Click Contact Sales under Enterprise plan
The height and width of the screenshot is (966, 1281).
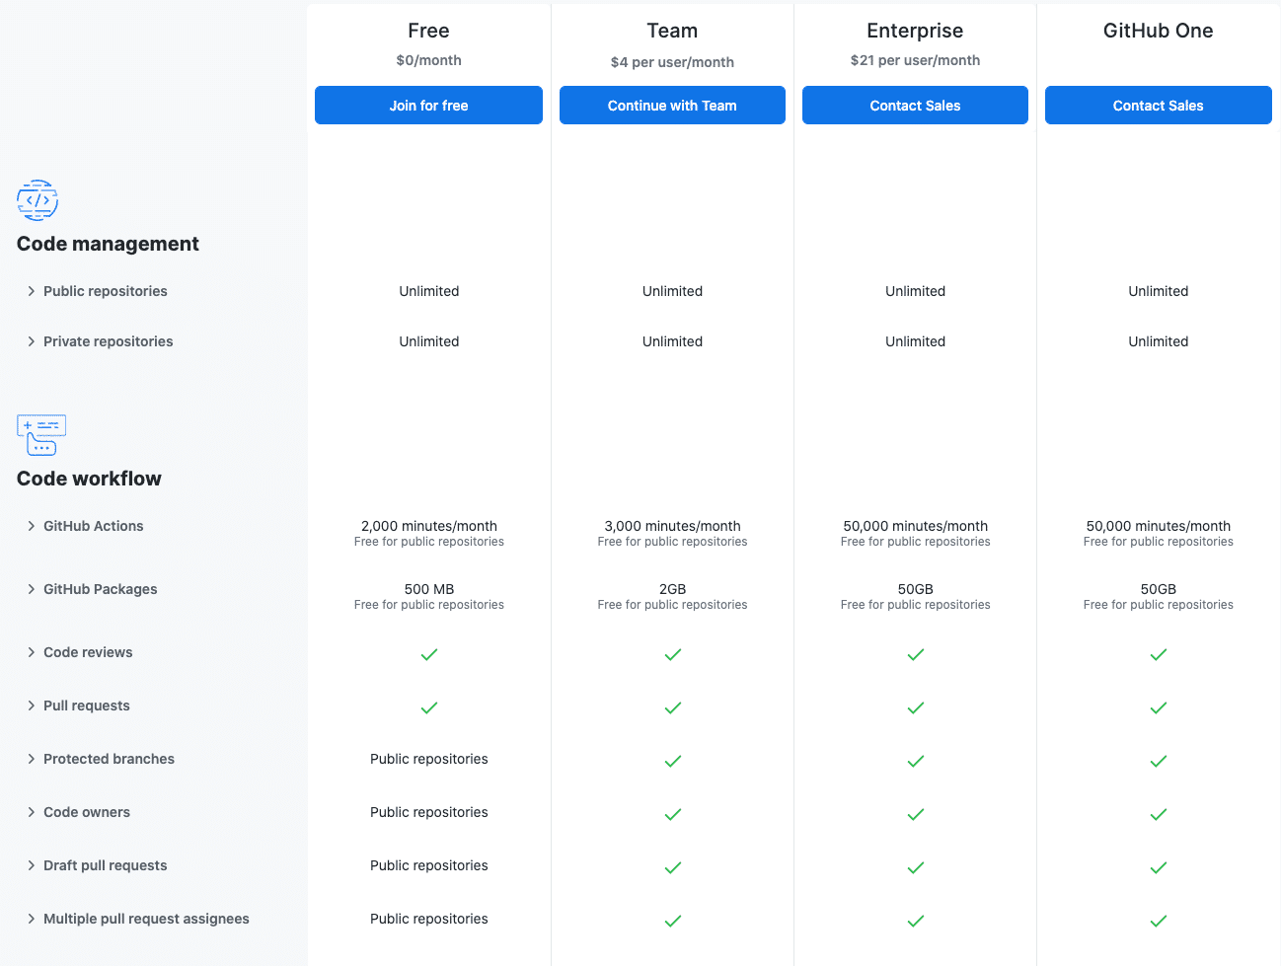[915, 105]
